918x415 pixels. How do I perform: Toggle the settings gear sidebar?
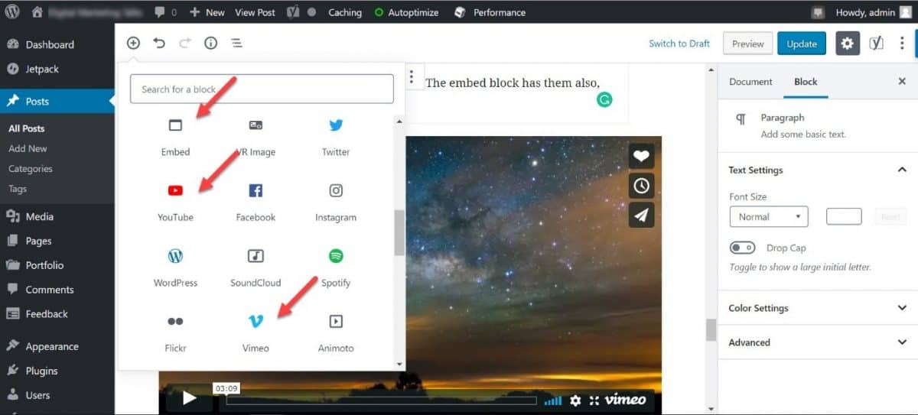847,44
